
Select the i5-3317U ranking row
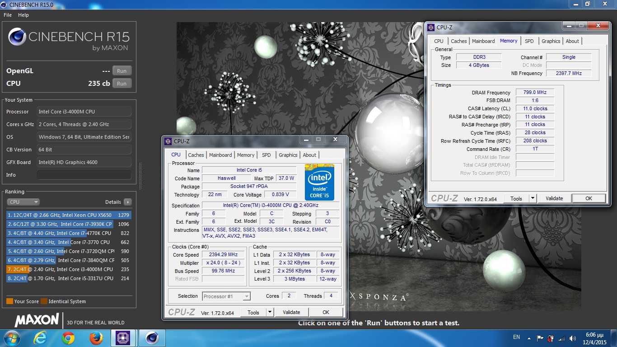(69, 278)
